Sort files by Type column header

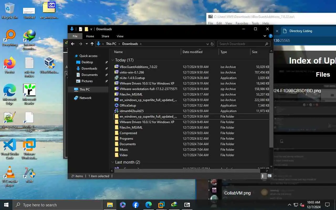(234, 52)
